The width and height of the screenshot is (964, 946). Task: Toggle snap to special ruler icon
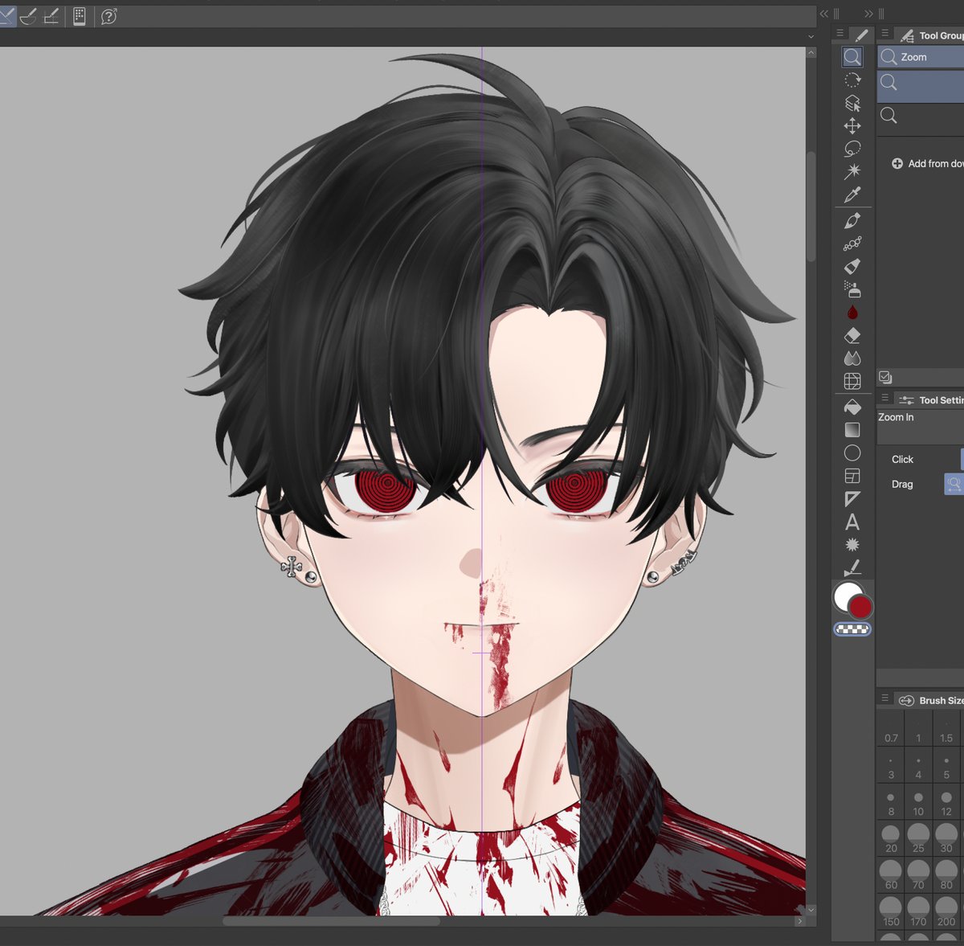pyautogui.click(x=28, y=16)
